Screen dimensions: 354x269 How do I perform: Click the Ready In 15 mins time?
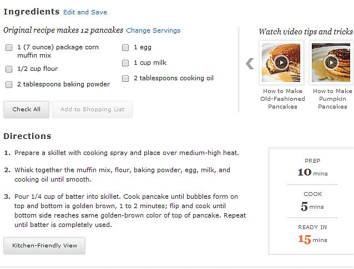click(x=311, y=240)
